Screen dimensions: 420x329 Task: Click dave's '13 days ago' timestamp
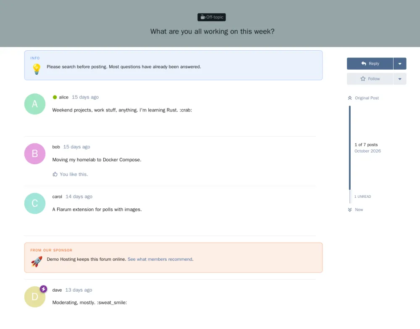coord(79,290)
